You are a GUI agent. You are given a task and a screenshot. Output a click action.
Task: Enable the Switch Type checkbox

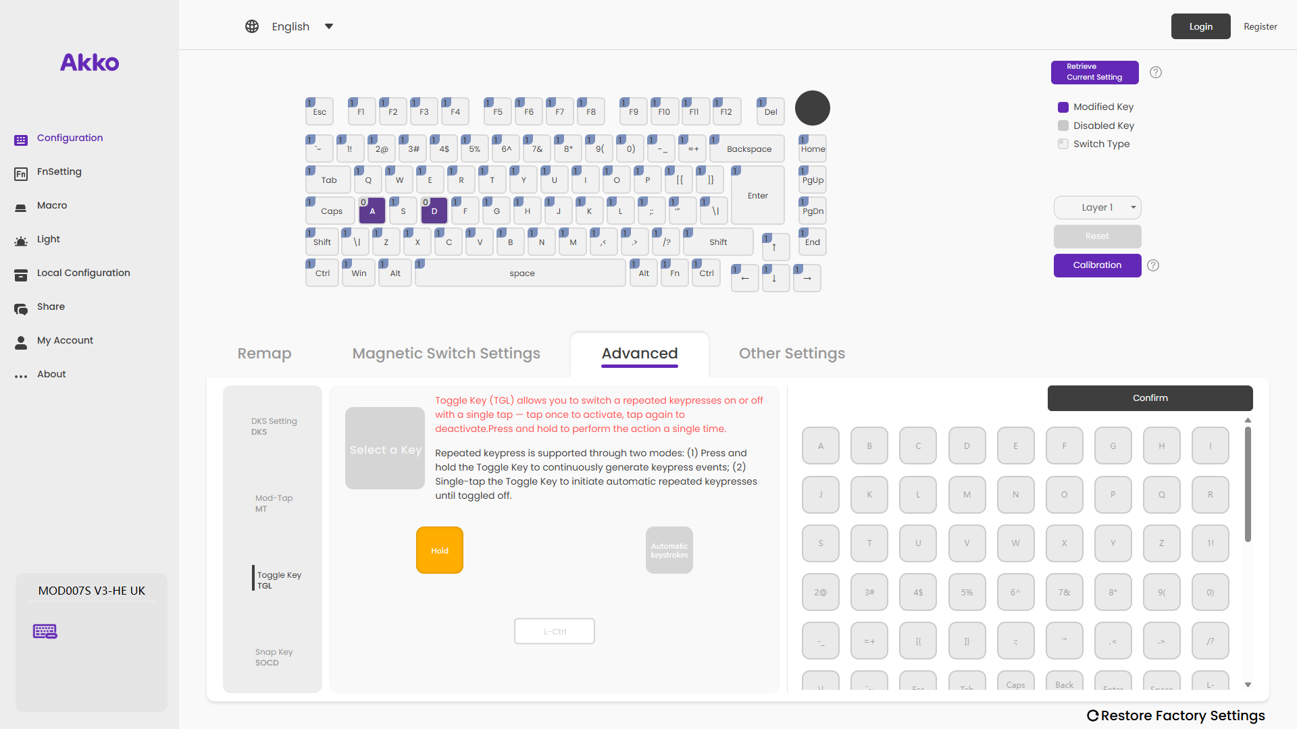coord(1063,144)
